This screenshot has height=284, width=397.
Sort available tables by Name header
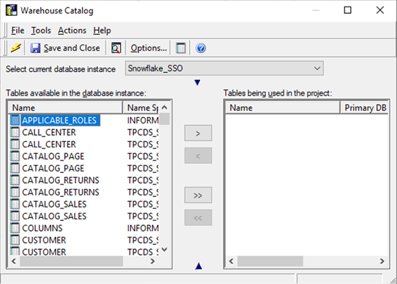[65, 107]
